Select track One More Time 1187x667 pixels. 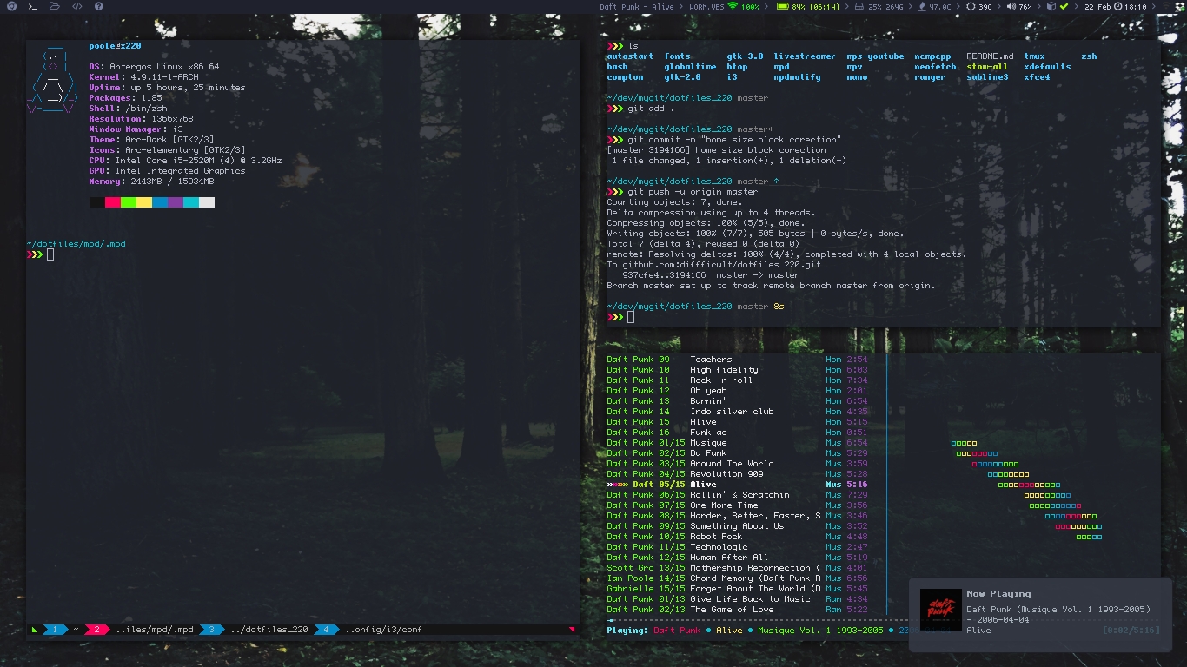(737, 505)
